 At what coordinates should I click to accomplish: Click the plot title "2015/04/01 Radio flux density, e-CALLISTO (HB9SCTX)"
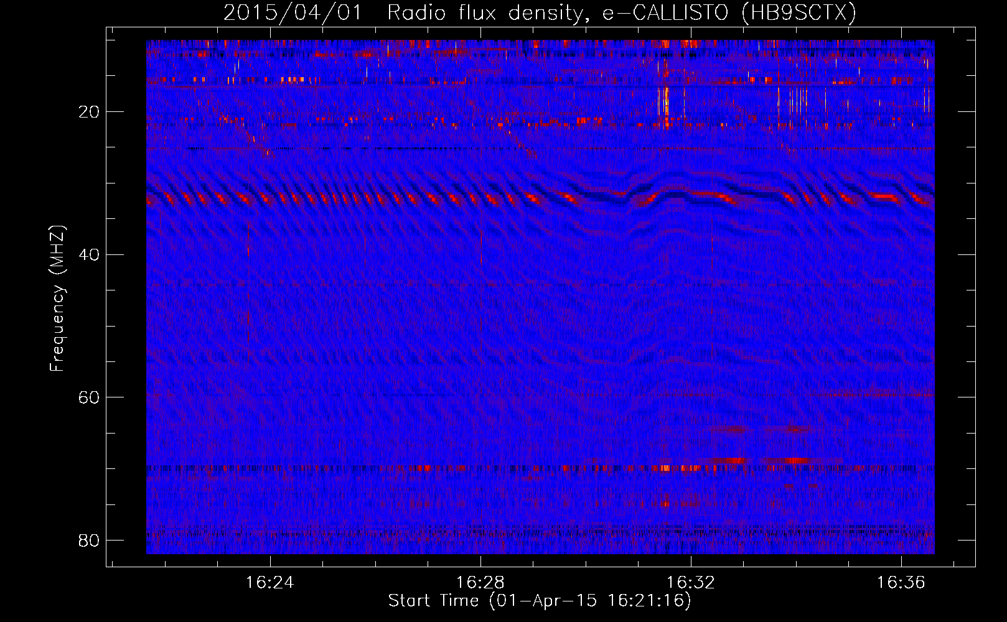pyautogui.click(x=540, y=12)
